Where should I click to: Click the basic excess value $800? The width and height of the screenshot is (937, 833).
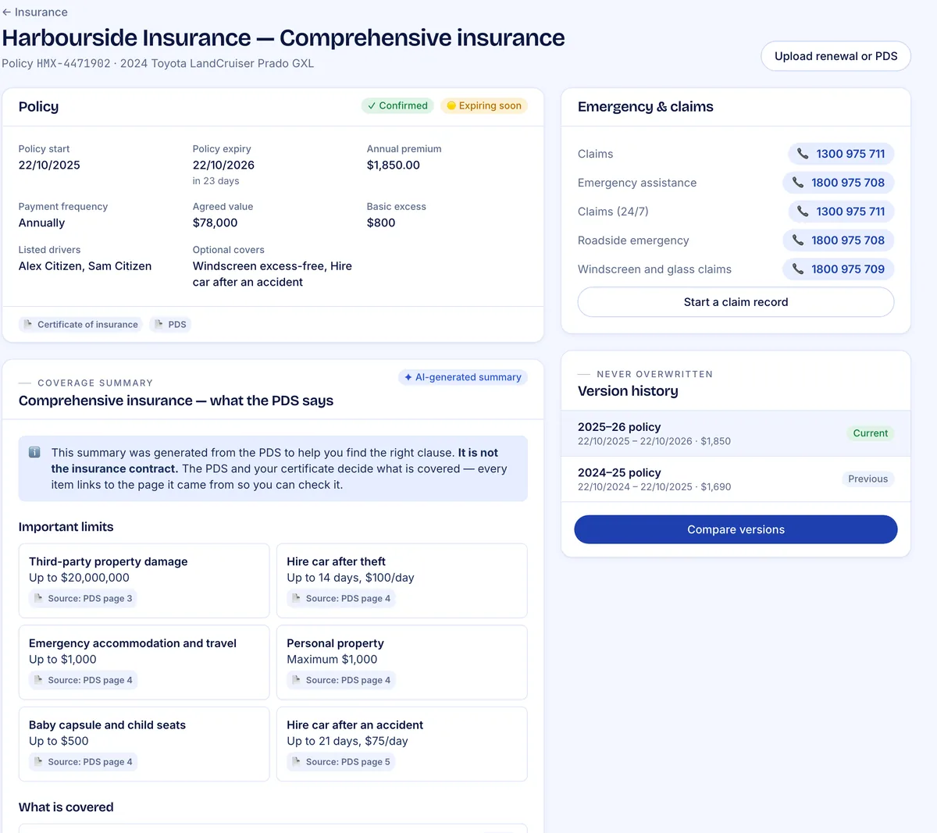point(381,223)
